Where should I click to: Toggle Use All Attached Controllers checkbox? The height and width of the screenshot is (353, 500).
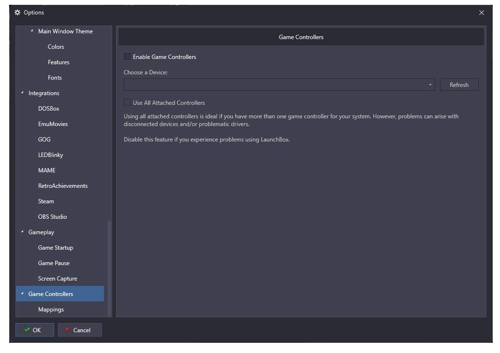coord(127,103)
